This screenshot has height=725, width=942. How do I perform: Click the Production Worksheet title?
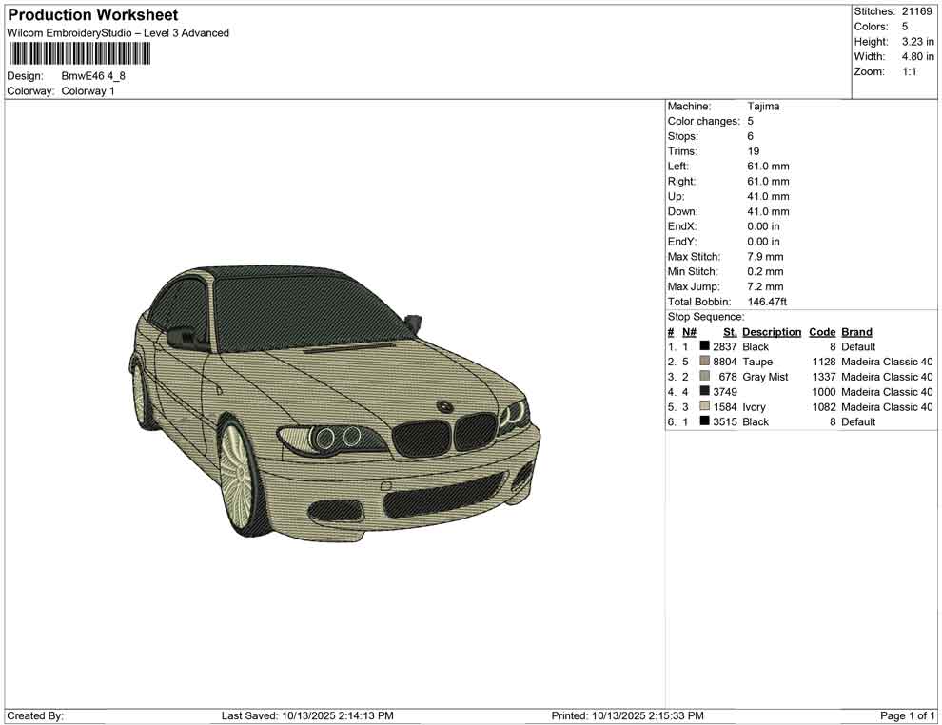(x=93, y=15)
